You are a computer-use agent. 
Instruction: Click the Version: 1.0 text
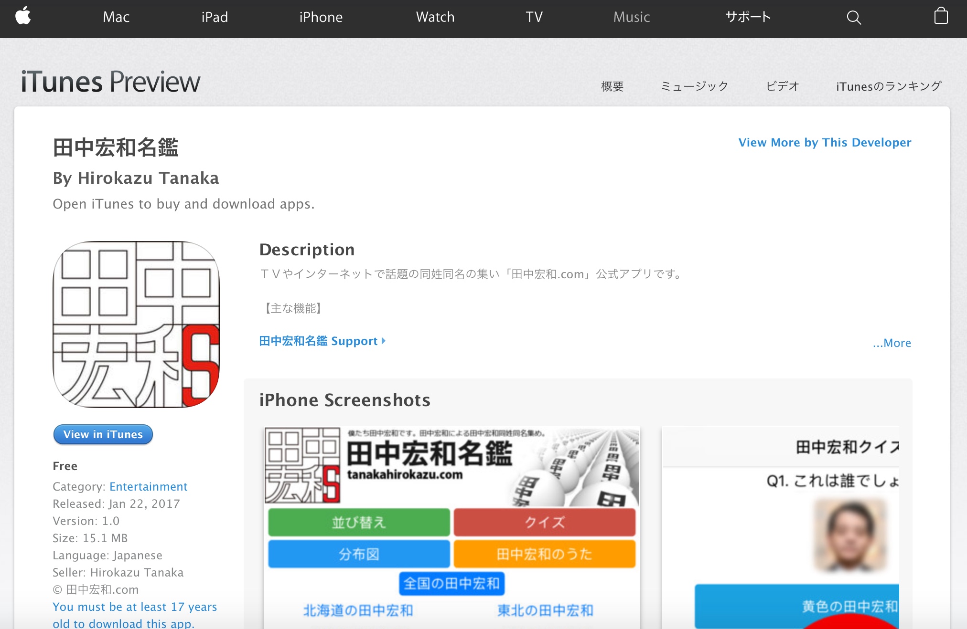pyautogui.click(x=86, y=521)
